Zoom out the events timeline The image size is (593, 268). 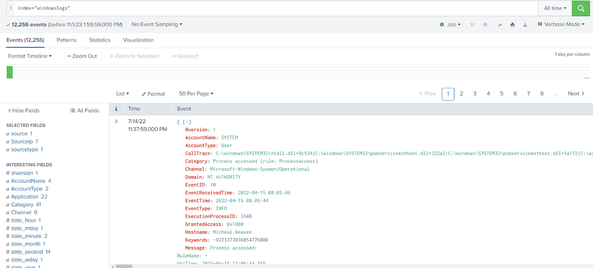click(x=81, y=56)
